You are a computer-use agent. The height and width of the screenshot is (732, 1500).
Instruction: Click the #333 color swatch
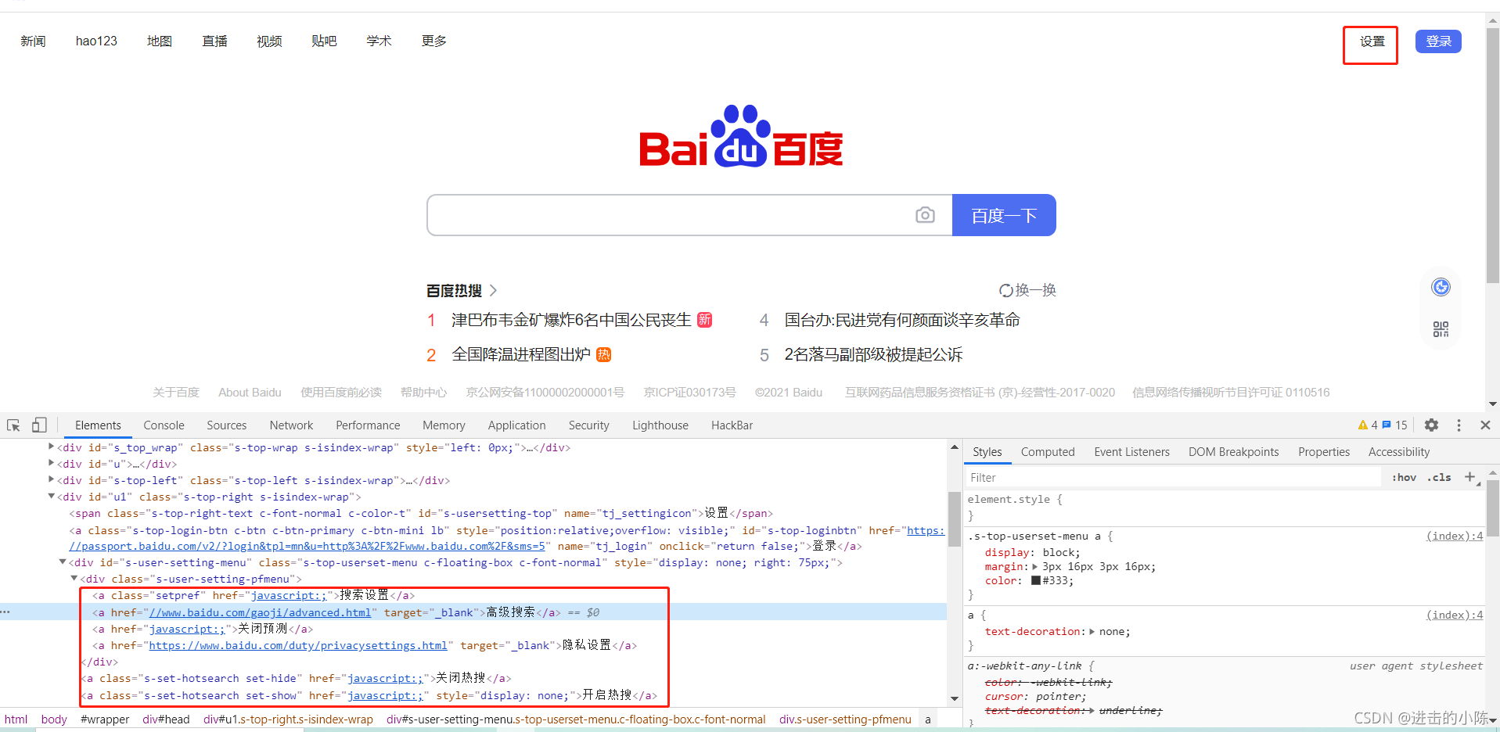point(1034,580)
